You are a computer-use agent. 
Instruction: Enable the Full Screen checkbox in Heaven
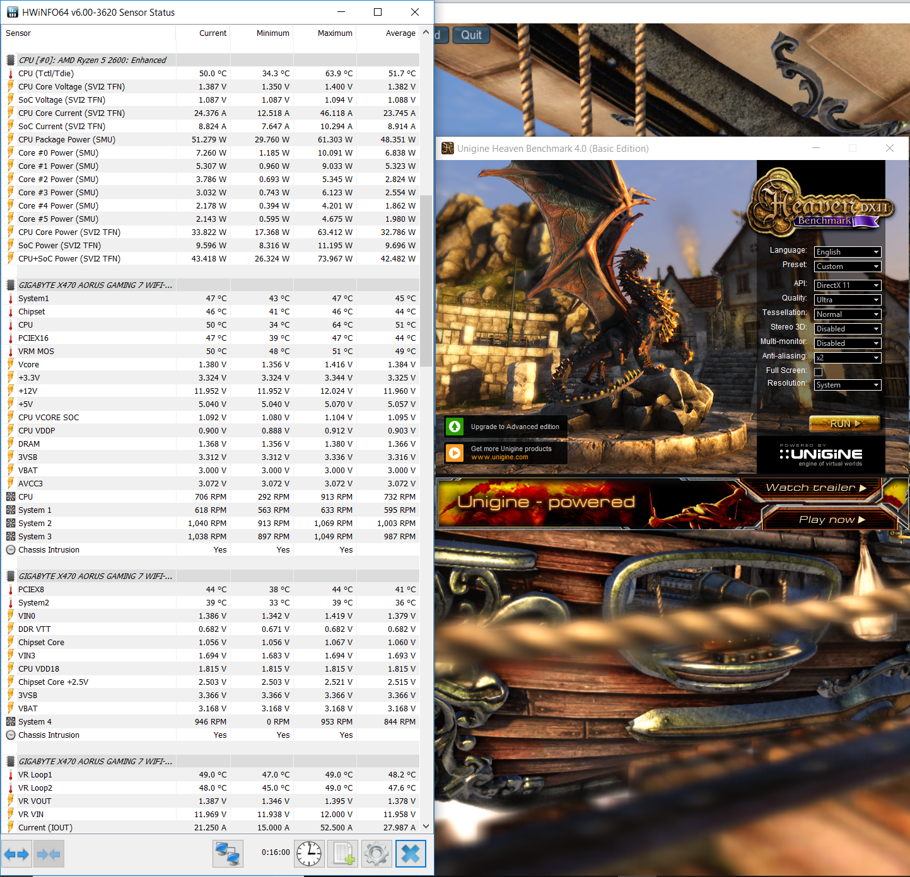click(x=819, y=372)
